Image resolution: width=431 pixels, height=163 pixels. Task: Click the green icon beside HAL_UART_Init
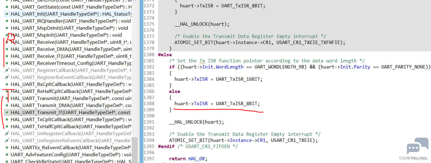(x=7, y=14)
